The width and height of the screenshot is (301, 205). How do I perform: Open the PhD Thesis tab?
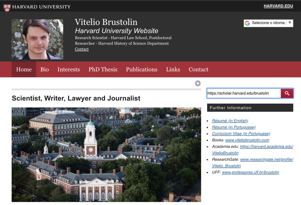pyautogui.click(x=103, y=69)
